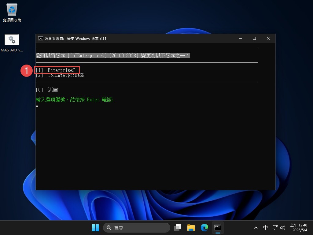Click the taskbar search box
Screen dimensions: 313x235
click(x=137, y=228)
